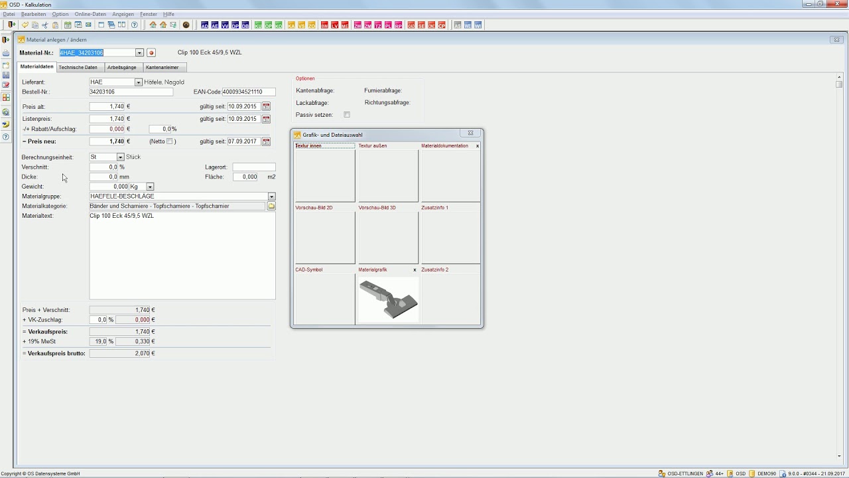Viewport: 849px width, 478px height.
Task: Click the blue AD module toolbar icon
Action: [x=205, y=25]
